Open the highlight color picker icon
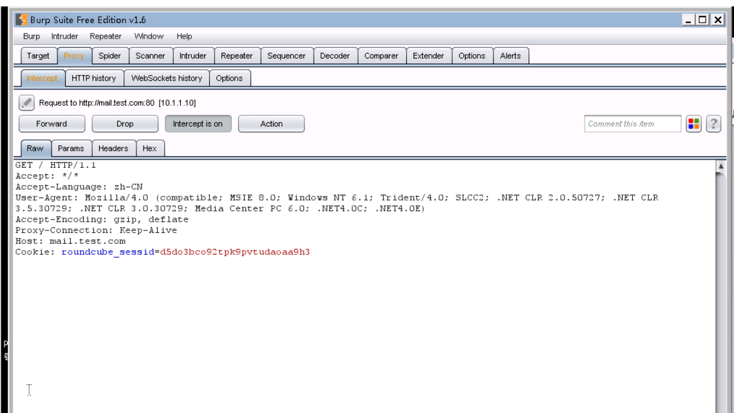 [693, 124]
